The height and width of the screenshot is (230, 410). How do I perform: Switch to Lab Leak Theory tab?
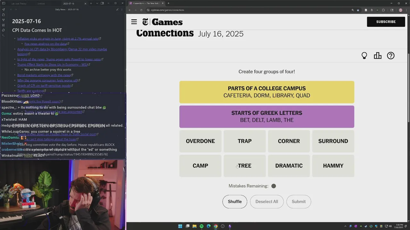(19, 4)
